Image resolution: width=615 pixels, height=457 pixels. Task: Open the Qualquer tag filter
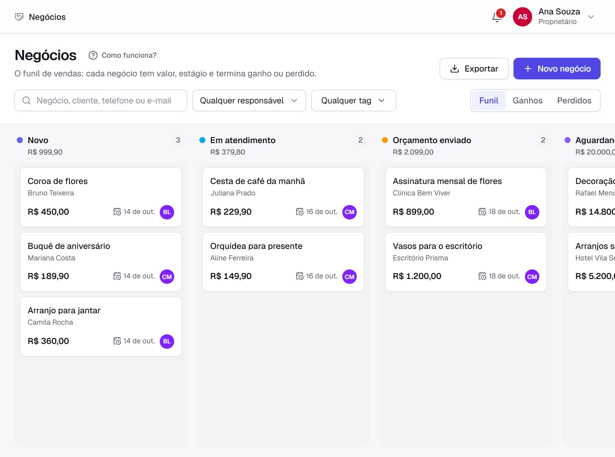pyautogui.click(x=354, y=100)
